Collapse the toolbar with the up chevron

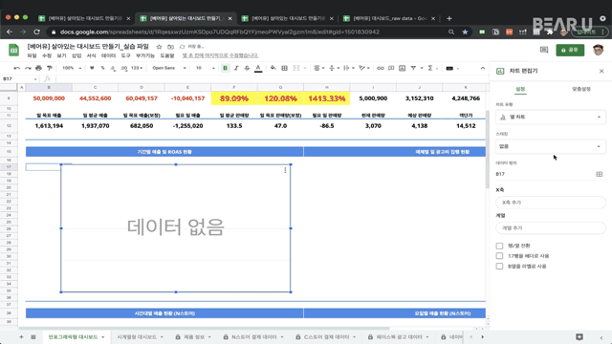pos(482,68)
